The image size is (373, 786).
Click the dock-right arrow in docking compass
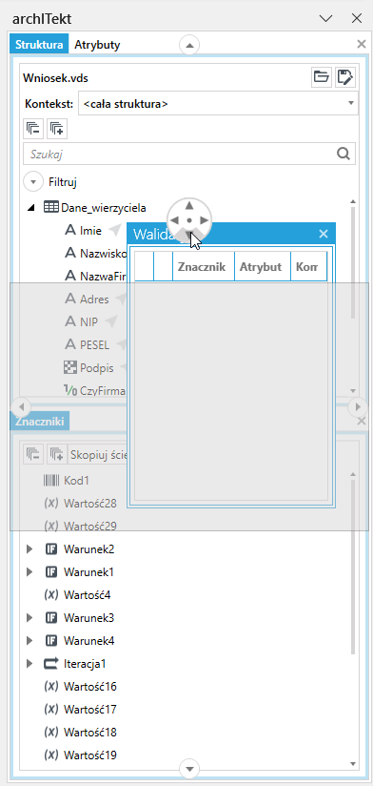(204, 220)
